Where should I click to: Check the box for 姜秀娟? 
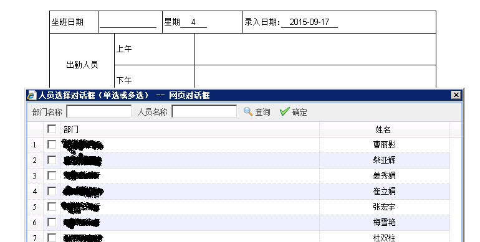52,175
